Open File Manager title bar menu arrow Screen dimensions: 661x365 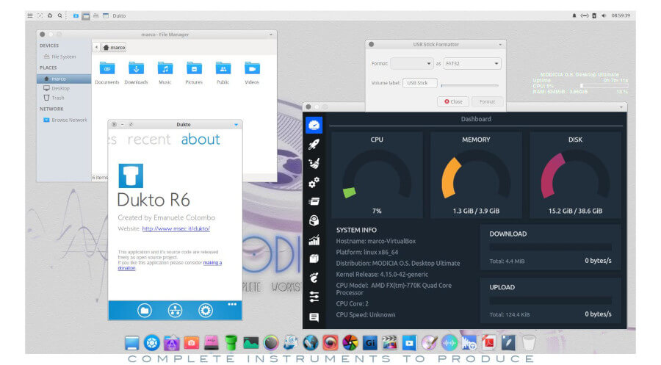coord(270,35)
